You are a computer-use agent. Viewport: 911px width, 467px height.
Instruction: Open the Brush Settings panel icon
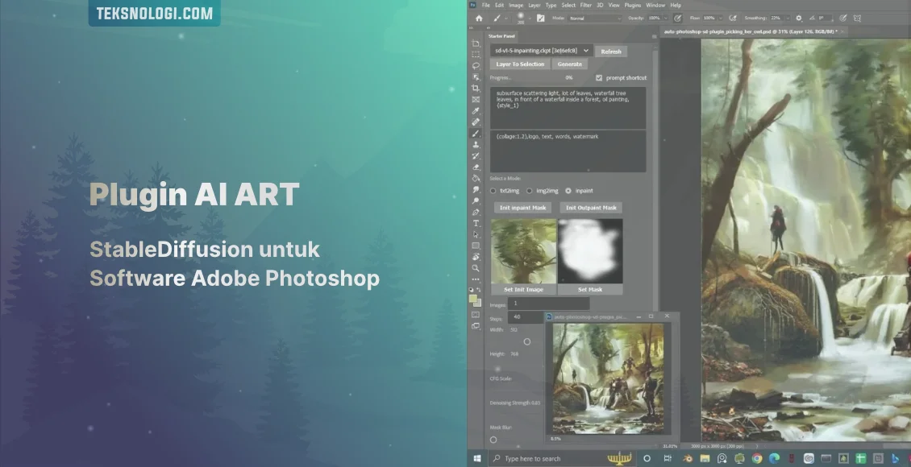tap(541, 18)
